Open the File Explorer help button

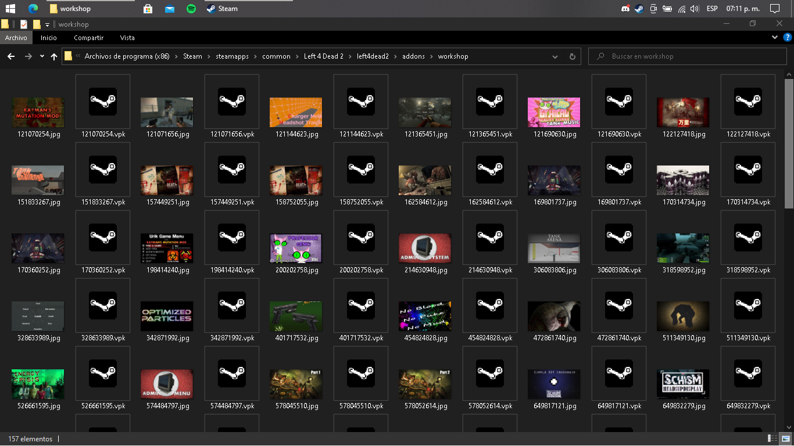click(x=787, y=38)
